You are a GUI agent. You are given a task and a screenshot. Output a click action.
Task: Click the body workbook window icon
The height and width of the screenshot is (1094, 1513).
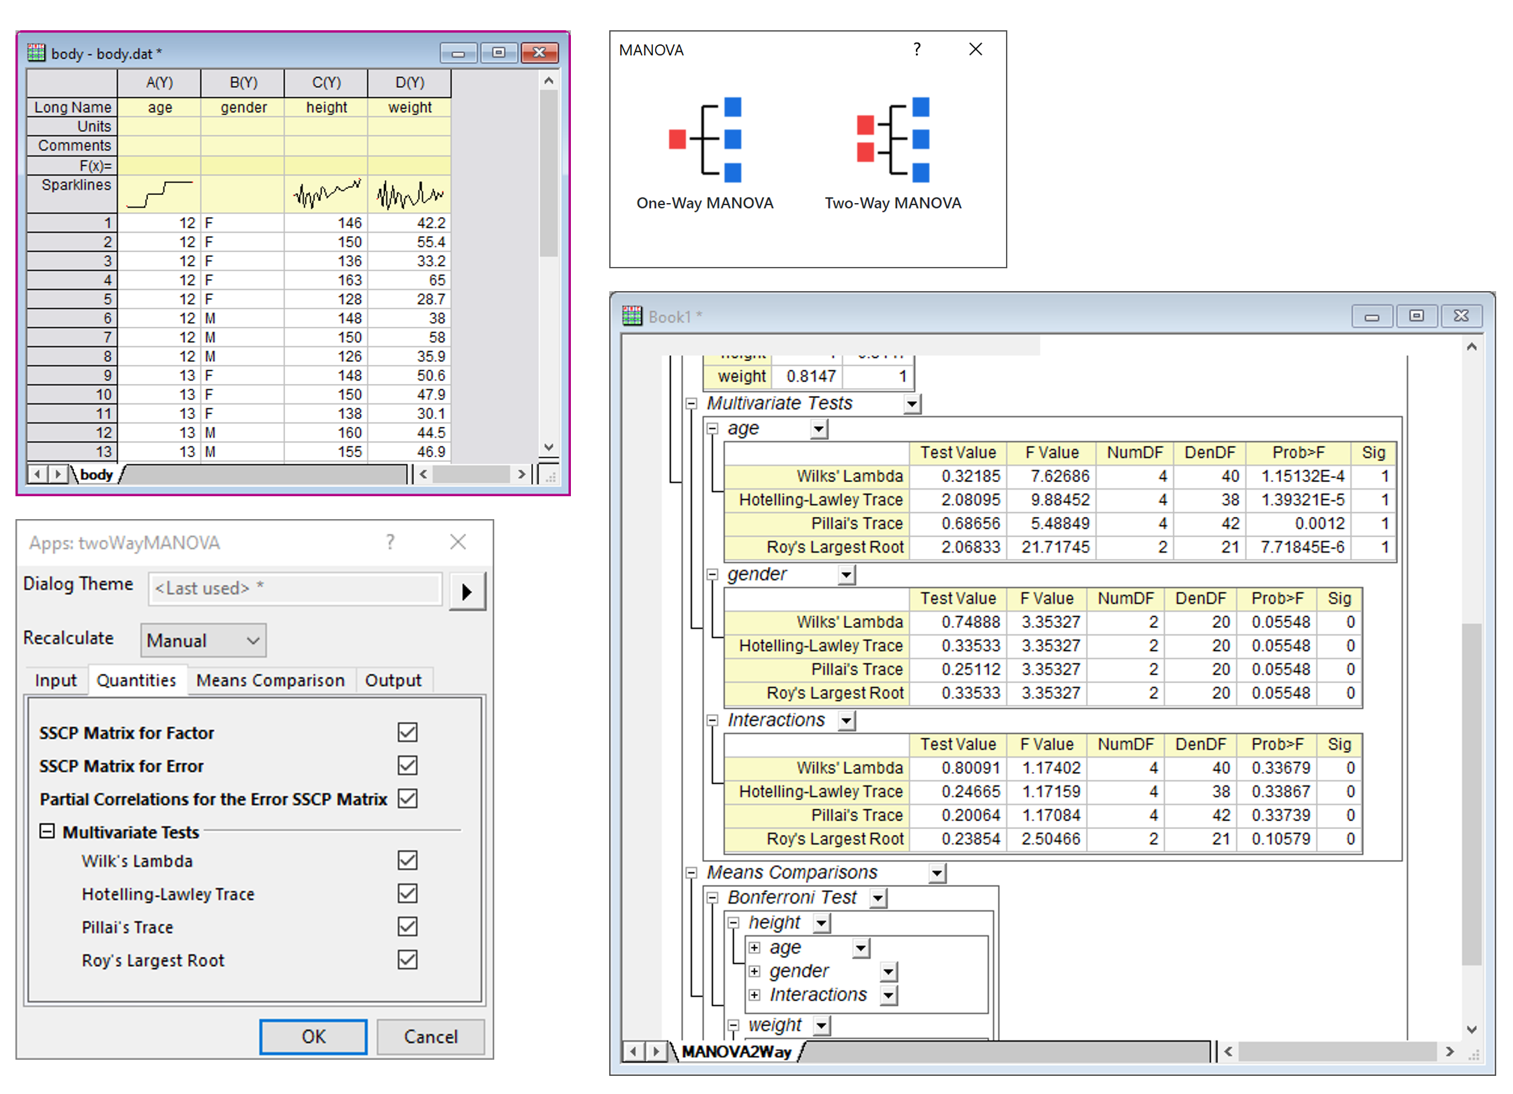[36, 52]
